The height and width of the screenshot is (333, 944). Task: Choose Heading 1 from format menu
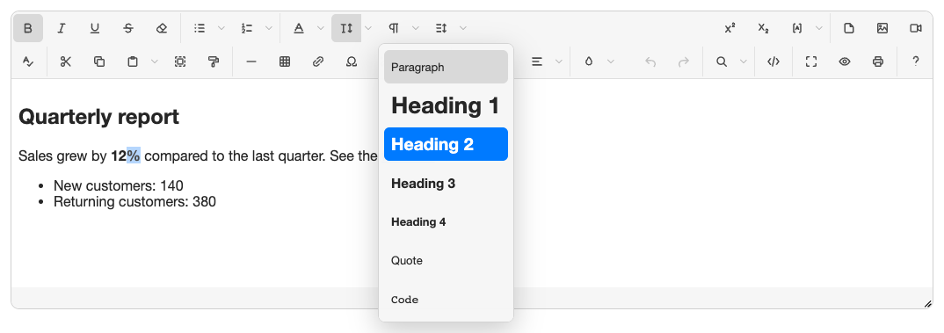(x=447, y=105)
